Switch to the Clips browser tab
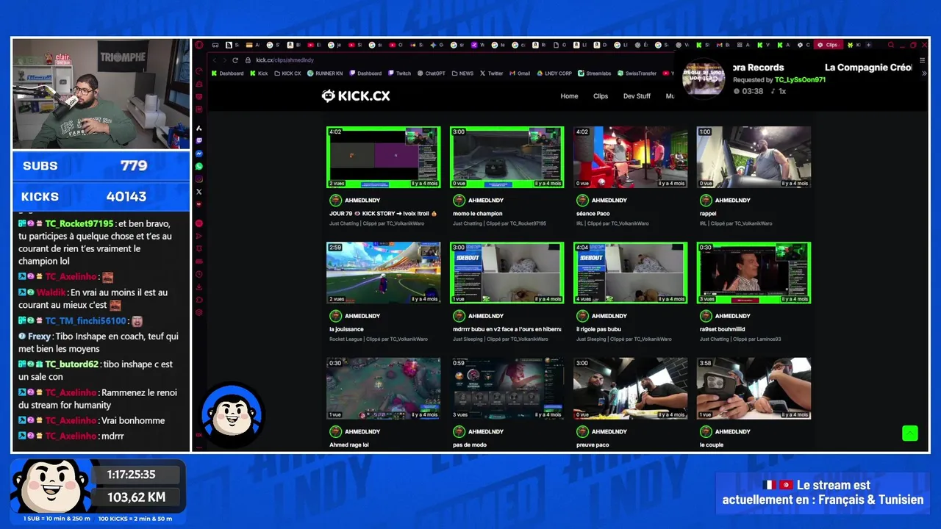This screenshot has height=529, width=941. (x=829, y=45)
